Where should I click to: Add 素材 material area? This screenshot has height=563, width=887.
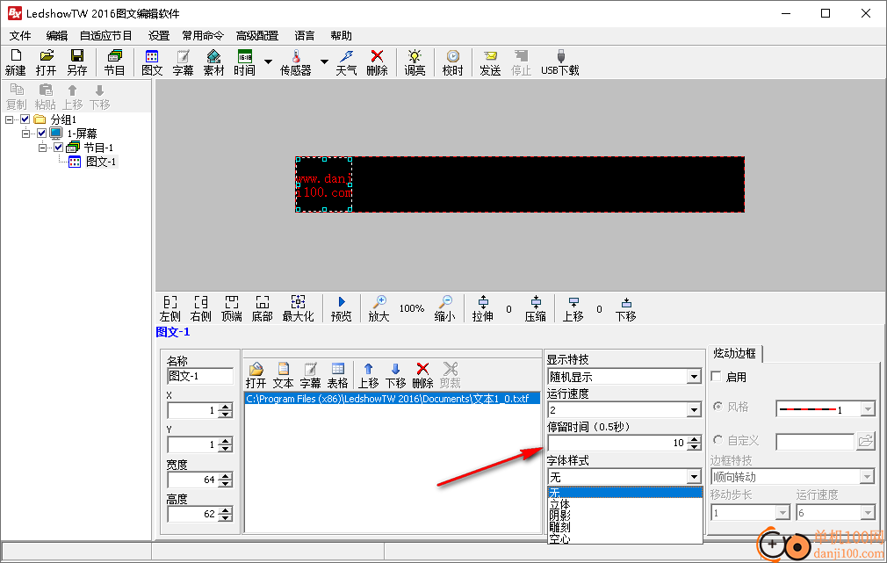coord(213,62)
